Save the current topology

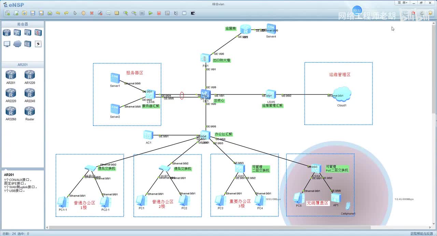[x=33, y=13]
